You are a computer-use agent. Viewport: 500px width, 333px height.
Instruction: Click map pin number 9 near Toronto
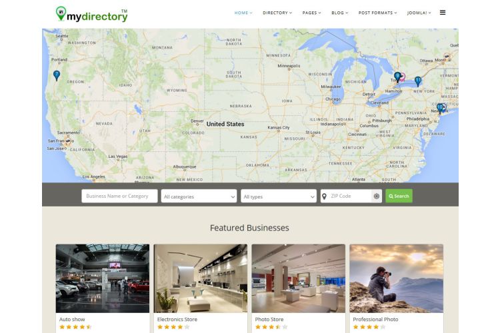click(x=397, y=77)
